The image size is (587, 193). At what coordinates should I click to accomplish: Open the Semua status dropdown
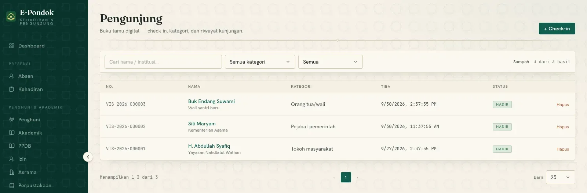pos(331,62)
